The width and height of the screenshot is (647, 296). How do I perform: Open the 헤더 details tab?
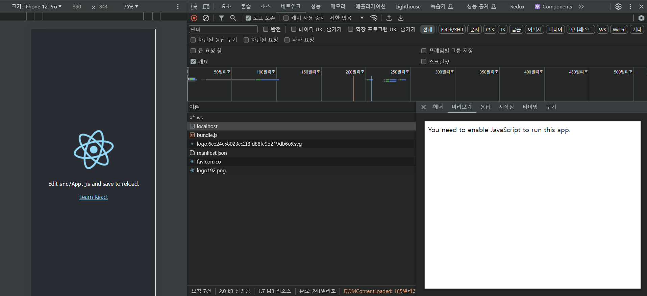pos(438,107)
